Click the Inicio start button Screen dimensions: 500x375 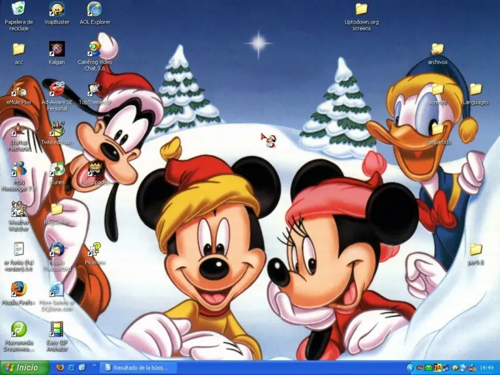pyautogui.click(x=24, y=367)
